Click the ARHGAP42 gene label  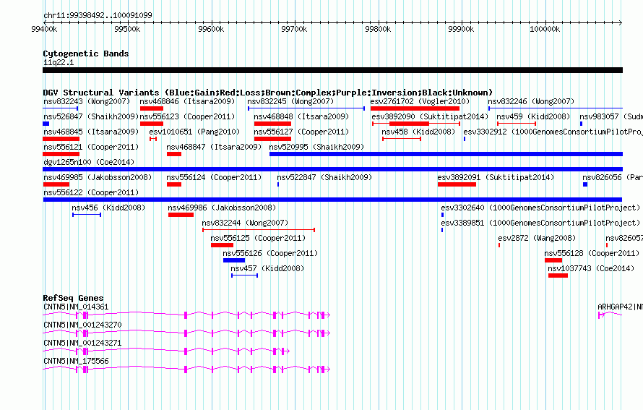[x=620, y=307]
